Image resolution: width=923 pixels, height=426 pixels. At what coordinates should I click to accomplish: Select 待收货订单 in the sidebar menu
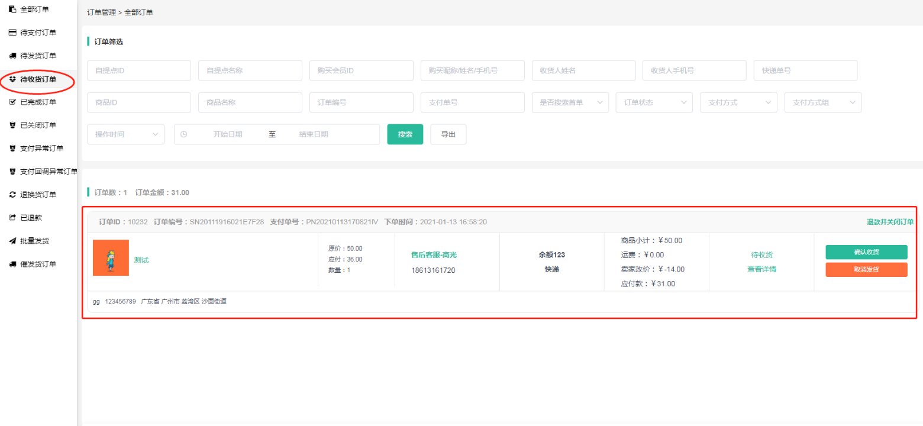coord(38,79)
